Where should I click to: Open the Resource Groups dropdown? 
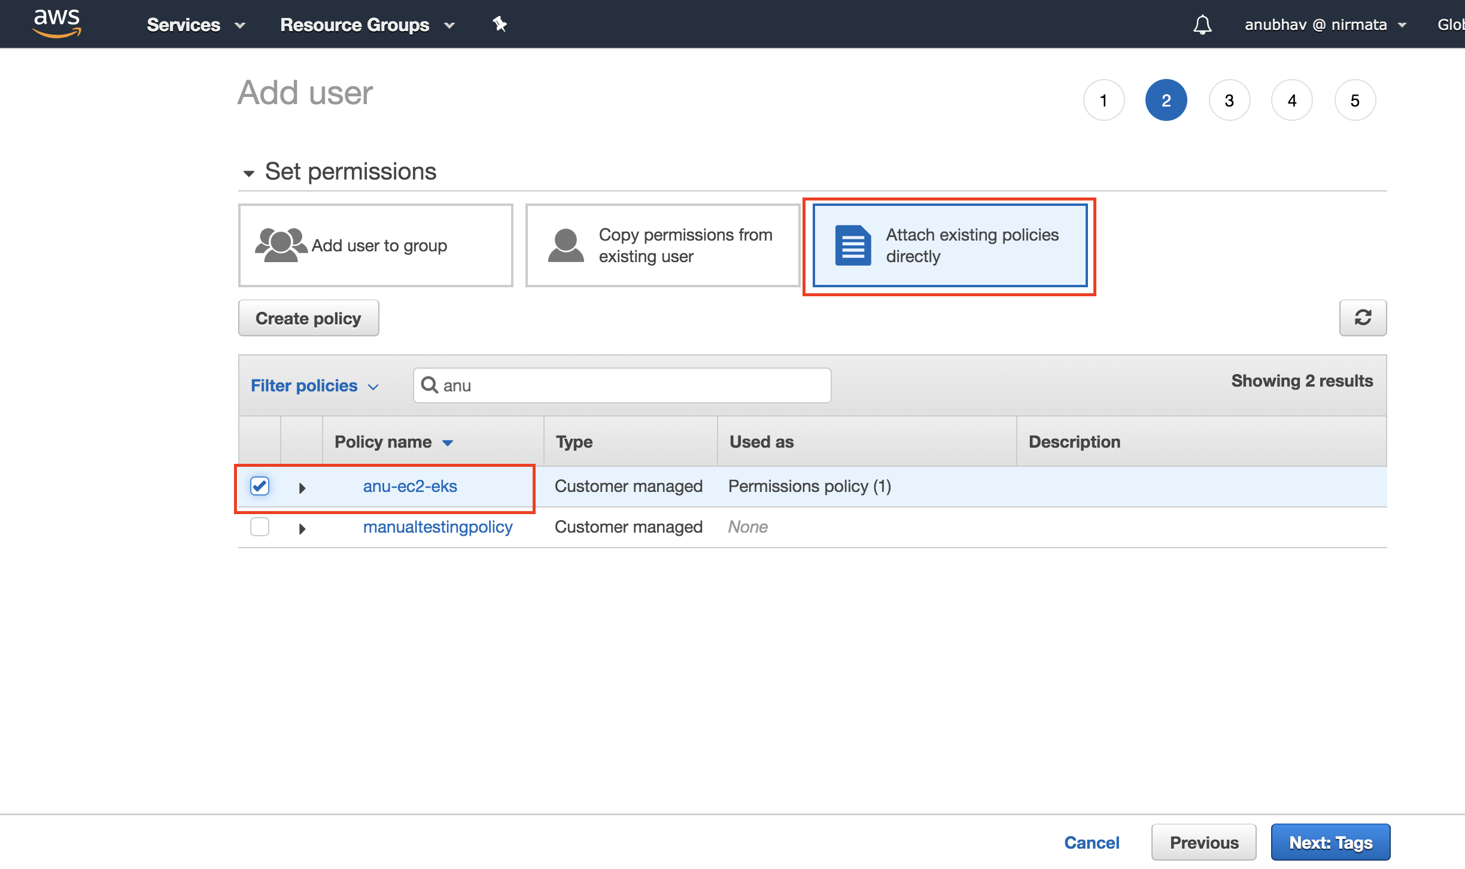(367, 25)
